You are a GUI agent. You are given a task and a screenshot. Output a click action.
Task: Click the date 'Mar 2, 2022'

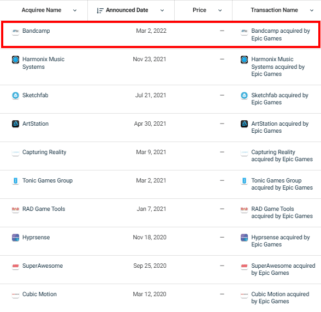(151, 31)
